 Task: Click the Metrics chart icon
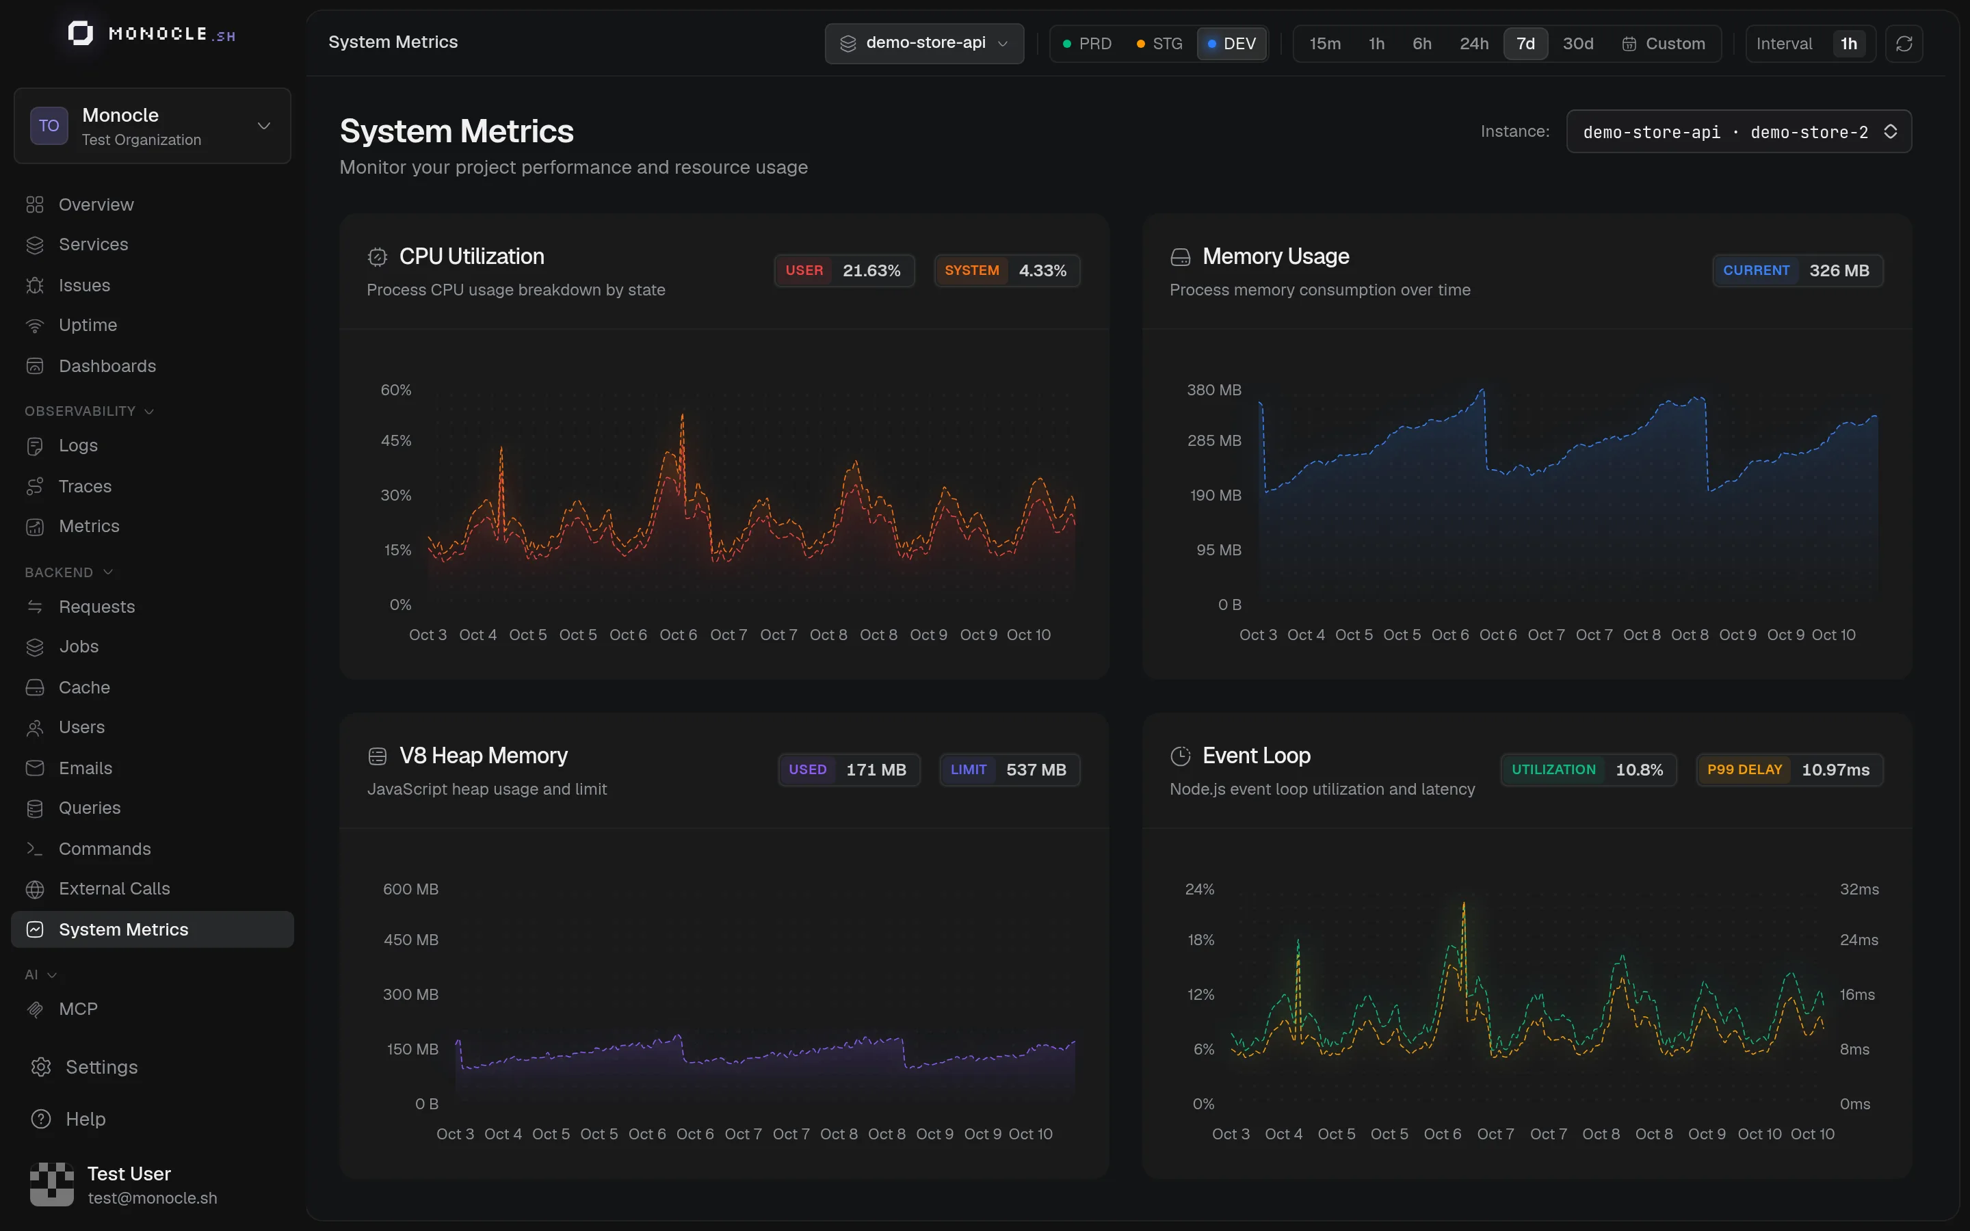click(35, 527)
